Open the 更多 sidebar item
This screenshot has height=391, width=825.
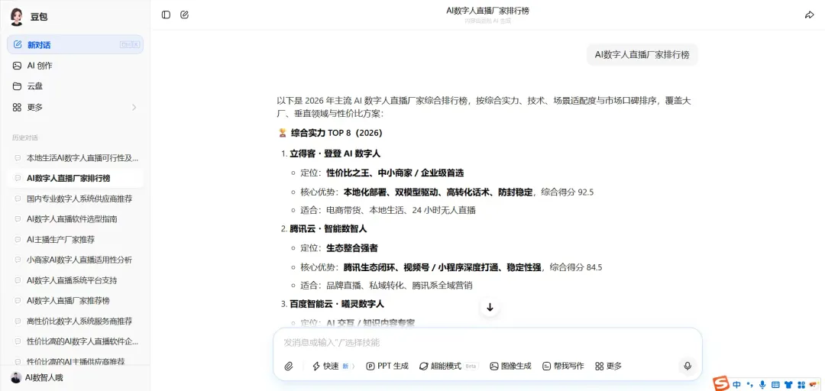75,108
